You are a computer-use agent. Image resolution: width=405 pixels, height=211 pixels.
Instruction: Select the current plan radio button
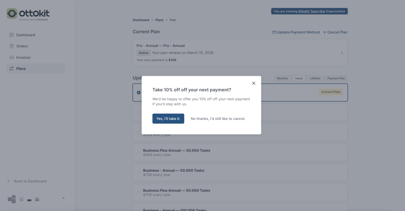point(138,93)
